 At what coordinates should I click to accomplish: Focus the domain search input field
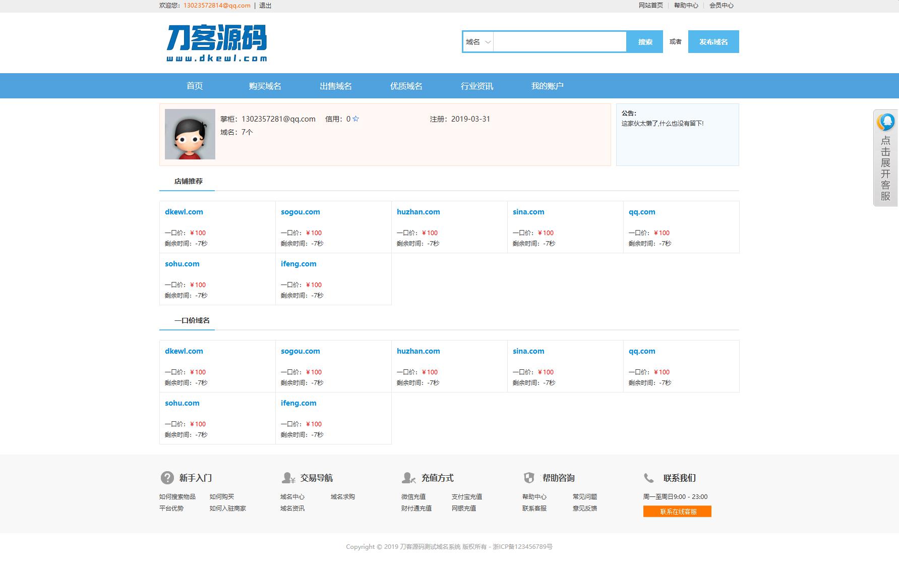[x=560, y=42]
